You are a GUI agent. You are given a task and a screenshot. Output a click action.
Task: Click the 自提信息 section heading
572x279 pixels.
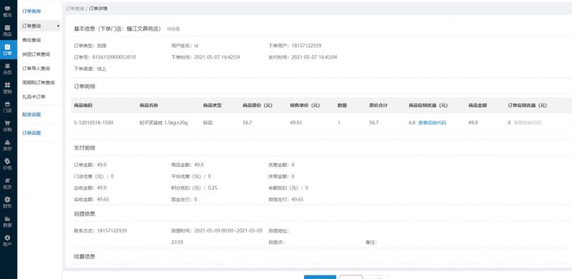click(84, 214)
